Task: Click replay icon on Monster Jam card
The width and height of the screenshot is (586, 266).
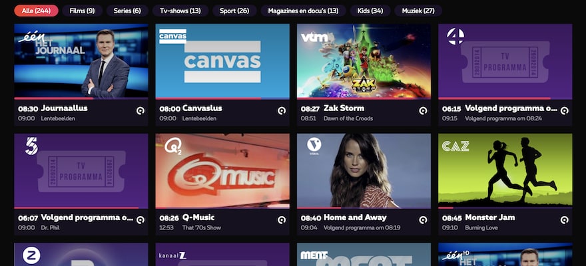Action: (x=564, y=220)
